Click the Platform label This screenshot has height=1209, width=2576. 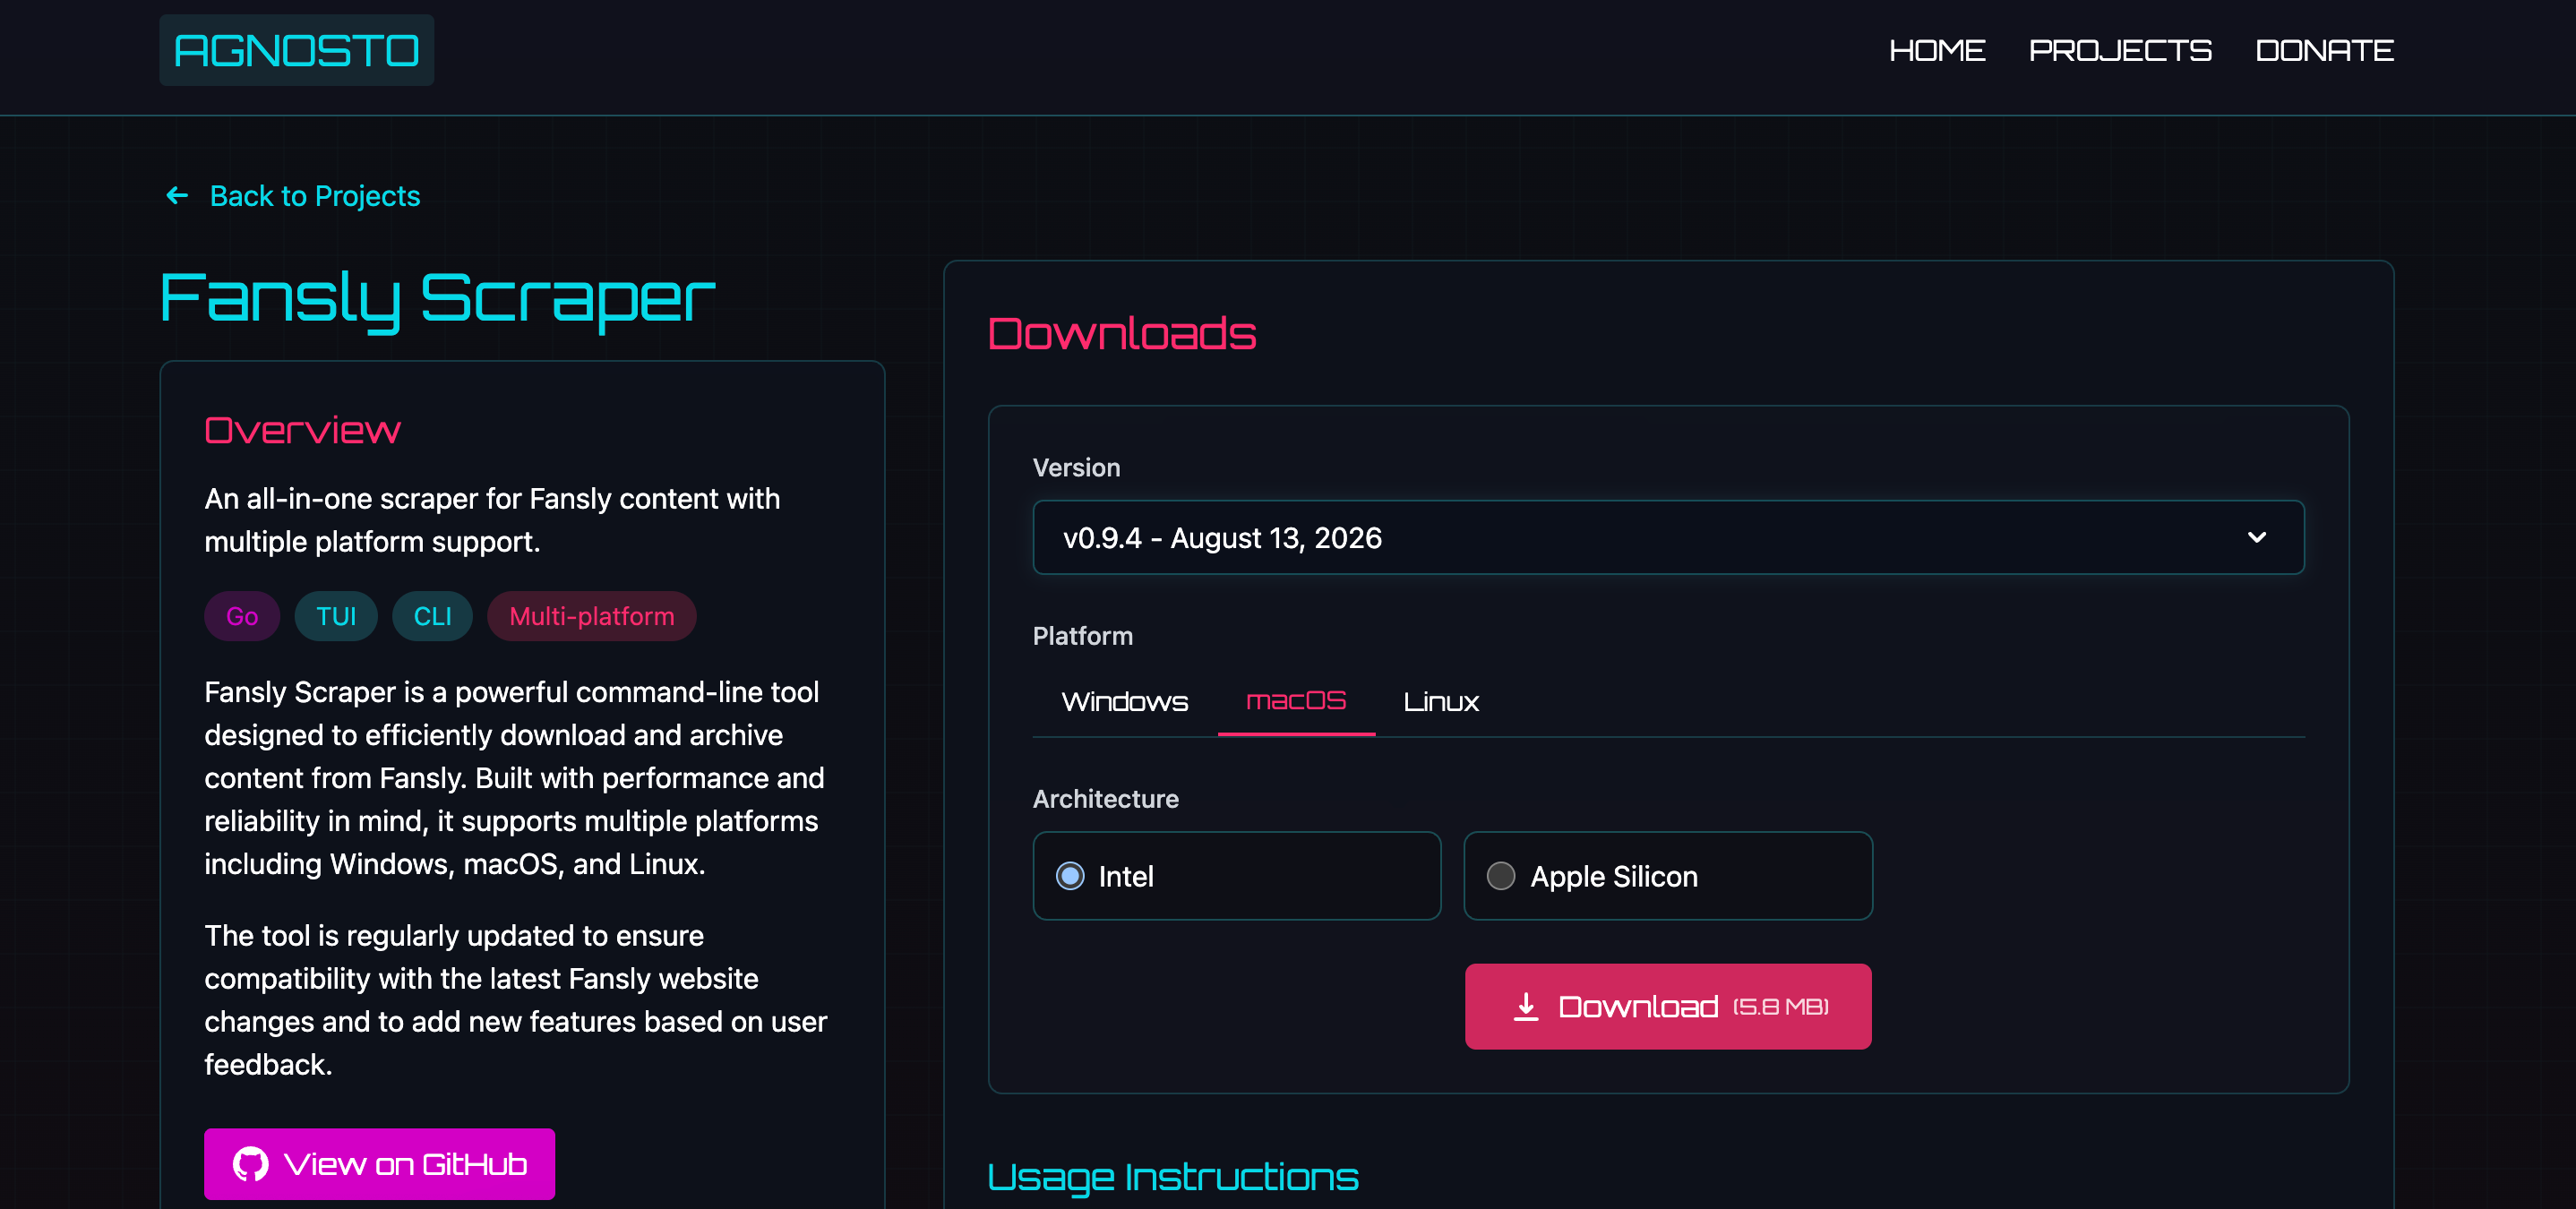coord(1083,636)
